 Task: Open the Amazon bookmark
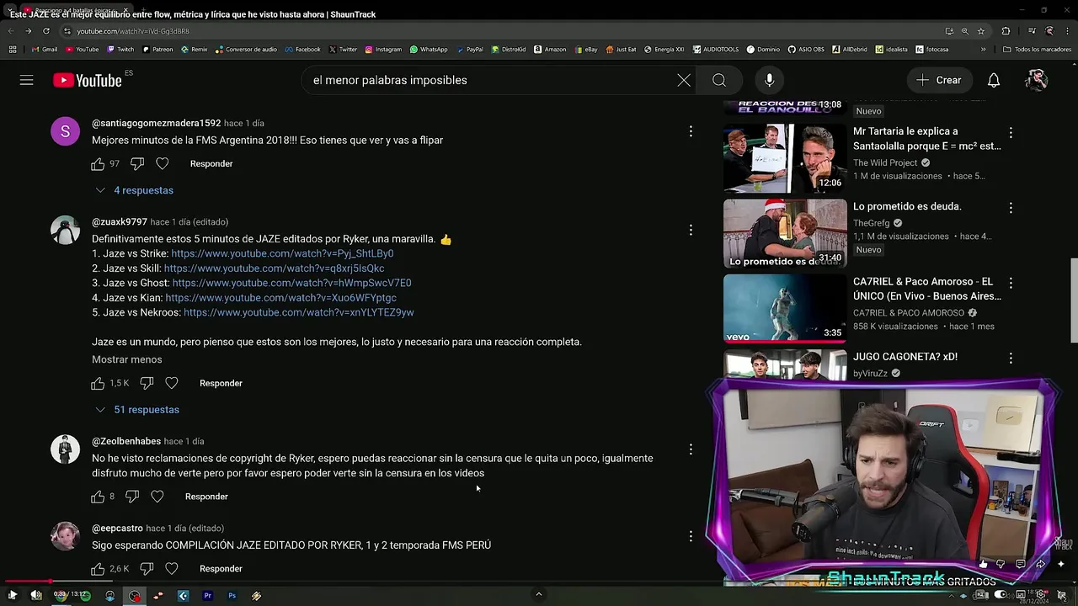point(550,50)
